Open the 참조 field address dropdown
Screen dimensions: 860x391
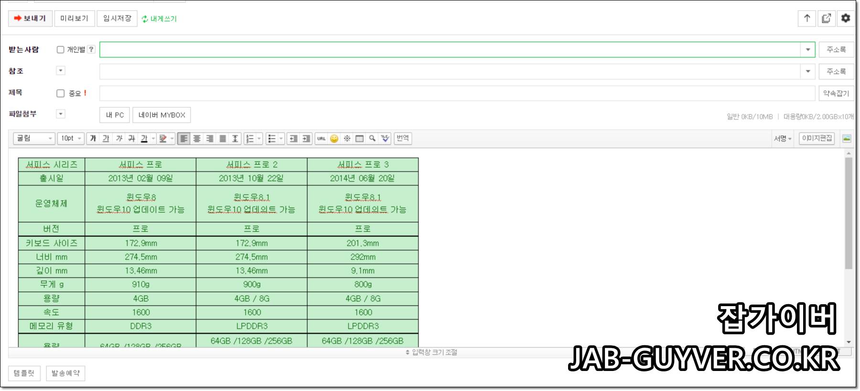[x=807, y=72]
